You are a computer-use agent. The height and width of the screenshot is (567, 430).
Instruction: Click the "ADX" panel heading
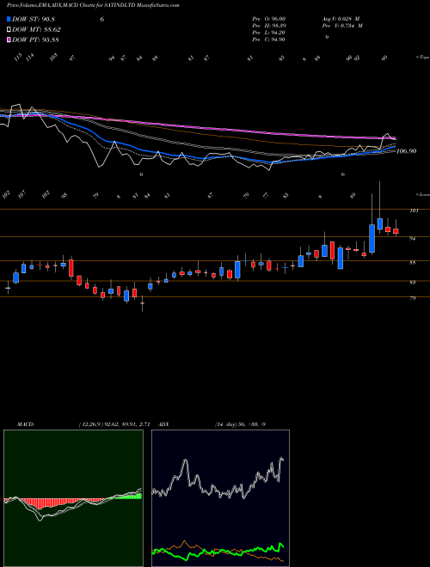click(x=164, y=424)
